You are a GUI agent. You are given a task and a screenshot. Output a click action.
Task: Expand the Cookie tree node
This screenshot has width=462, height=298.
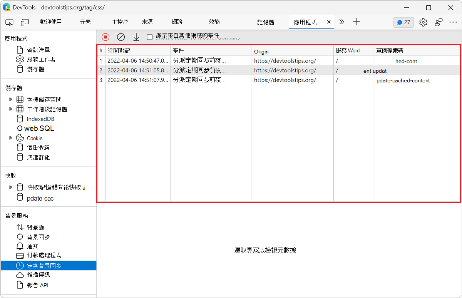coord(10,138)
